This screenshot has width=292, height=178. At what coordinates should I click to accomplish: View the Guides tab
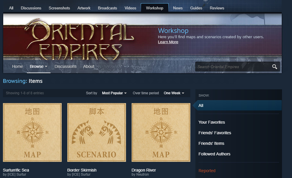196,8
